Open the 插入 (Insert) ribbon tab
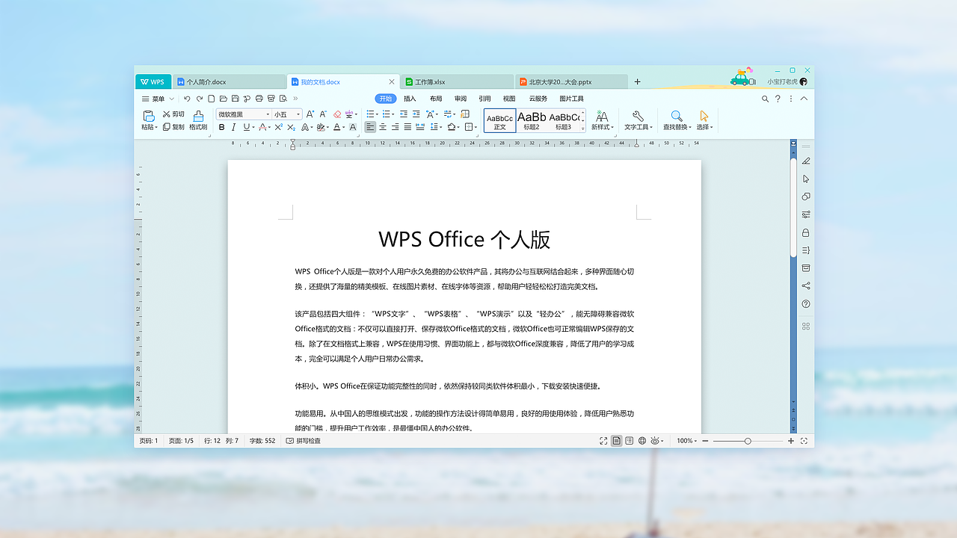This screenshot has width=957, height=538. click(x=410, y=99)
